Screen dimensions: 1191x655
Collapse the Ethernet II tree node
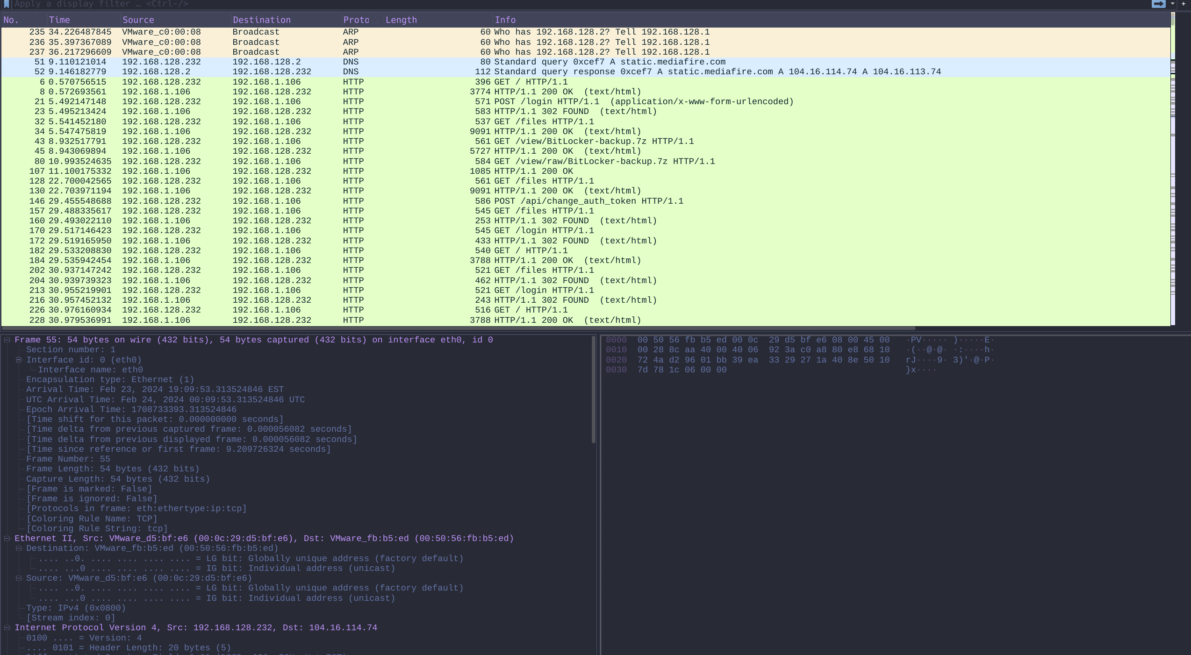(7, 538)
